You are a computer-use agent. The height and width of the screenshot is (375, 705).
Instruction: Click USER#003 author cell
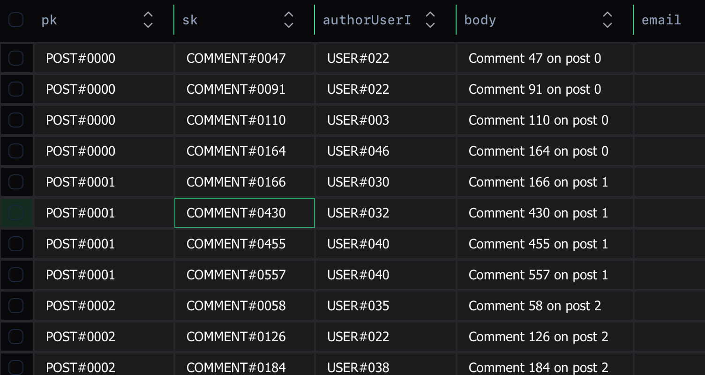coord(386,120)
